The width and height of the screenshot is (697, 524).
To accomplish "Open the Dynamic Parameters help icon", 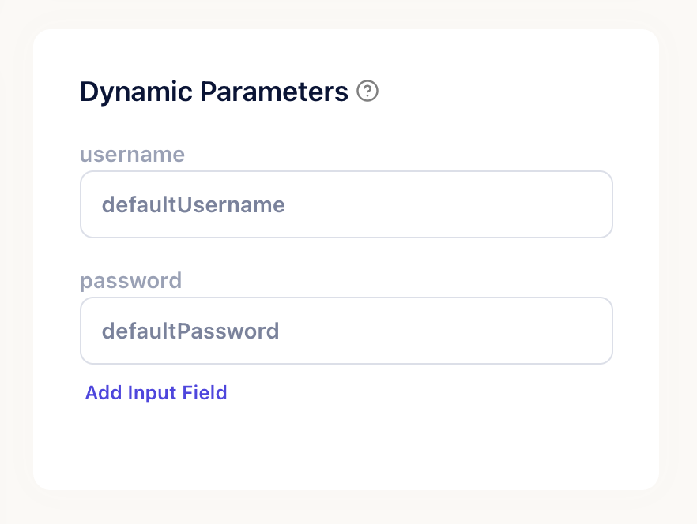I will pyautogui.click(x=367, y=91).
